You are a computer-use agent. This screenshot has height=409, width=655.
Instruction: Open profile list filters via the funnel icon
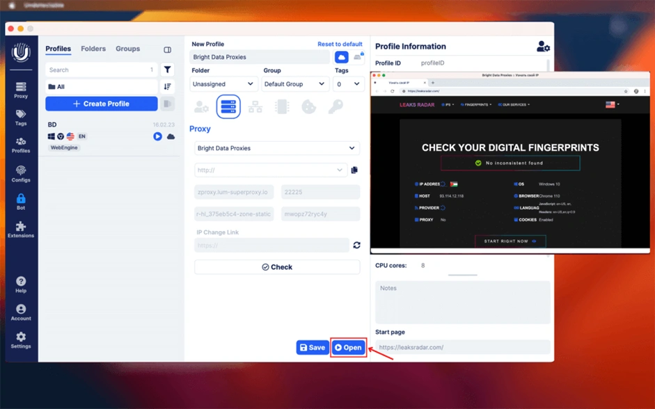[167, 70]
